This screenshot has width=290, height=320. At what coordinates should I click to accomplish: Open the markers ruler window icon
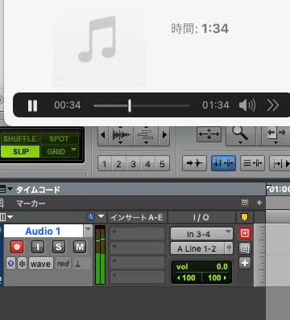click(245, 203)
